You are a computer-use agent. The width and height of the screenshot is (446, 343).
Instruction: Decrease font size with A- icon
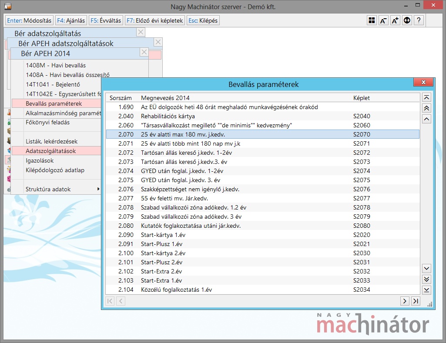[x=383, y=20]
